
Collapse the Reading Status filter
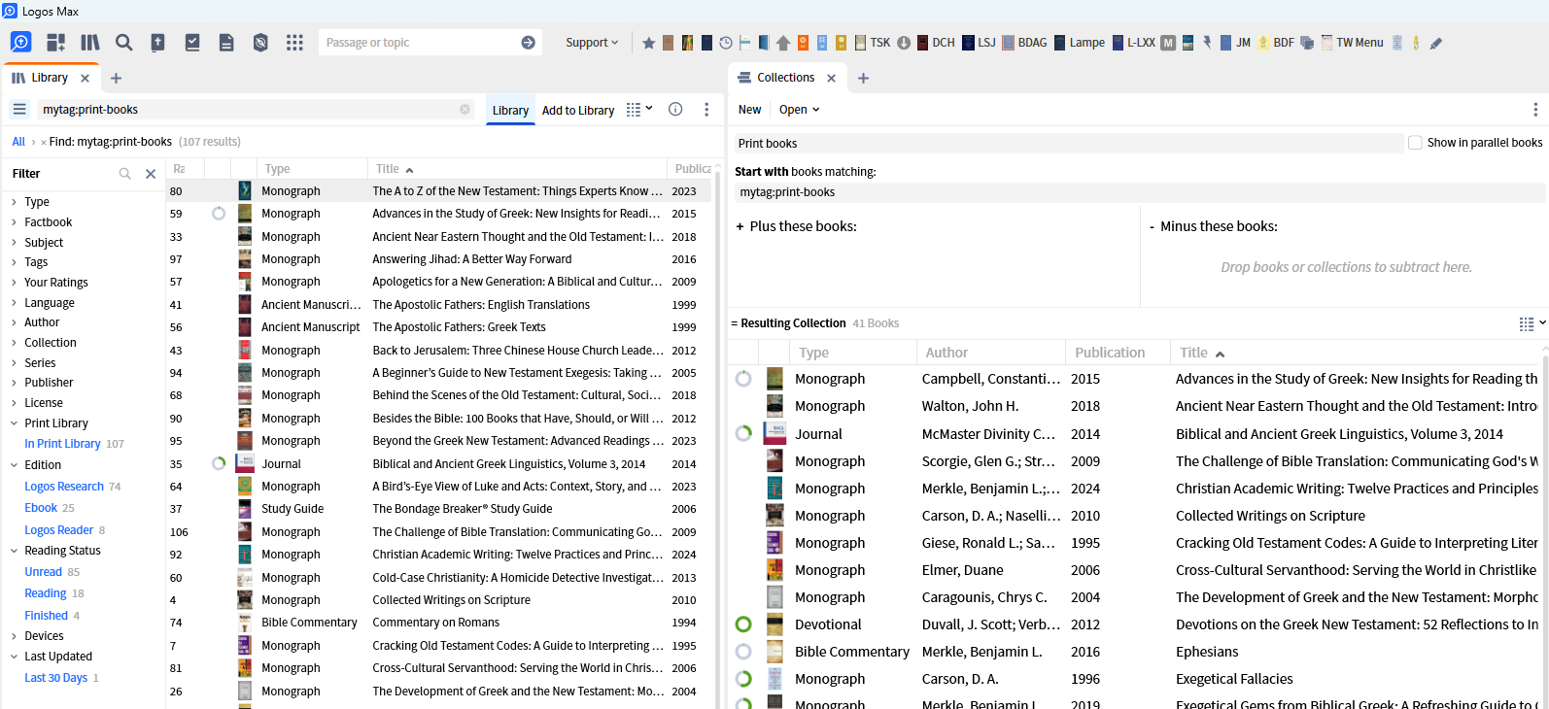point(14,551)
